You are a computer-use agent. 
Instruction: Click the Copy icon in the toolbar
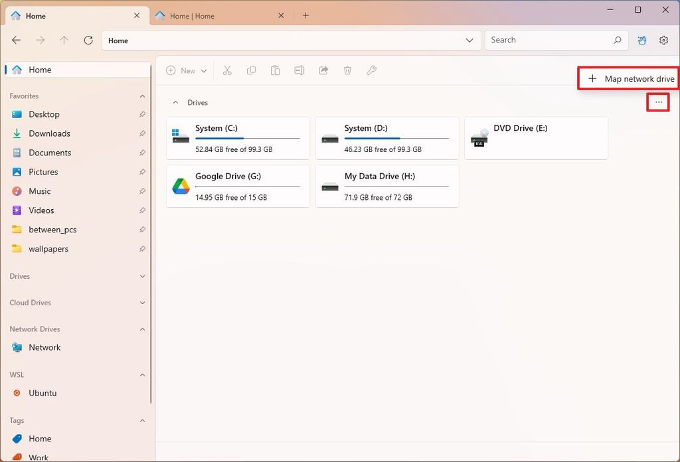(x=251, y=70)
